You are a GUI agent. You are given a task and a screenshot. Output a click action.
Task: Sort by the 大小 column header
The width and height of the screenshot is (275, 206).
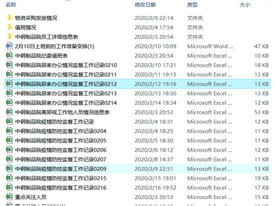245,4
